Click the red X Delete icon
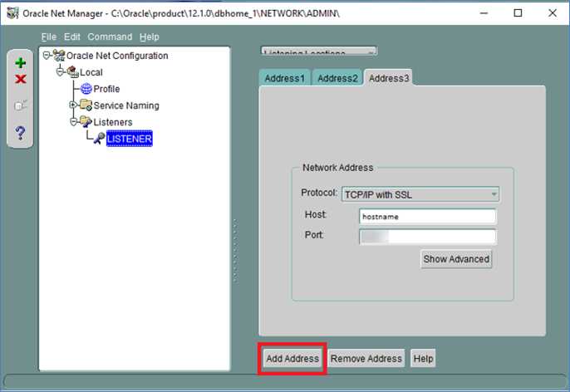570x392 pixels. pos(21,79)
